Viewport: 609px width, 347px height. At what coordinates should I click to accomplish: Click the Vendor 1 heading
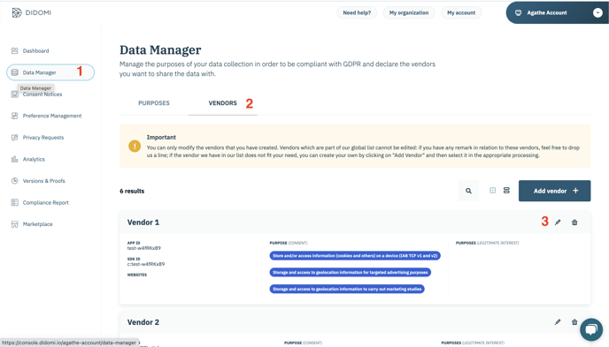point(143,223)
